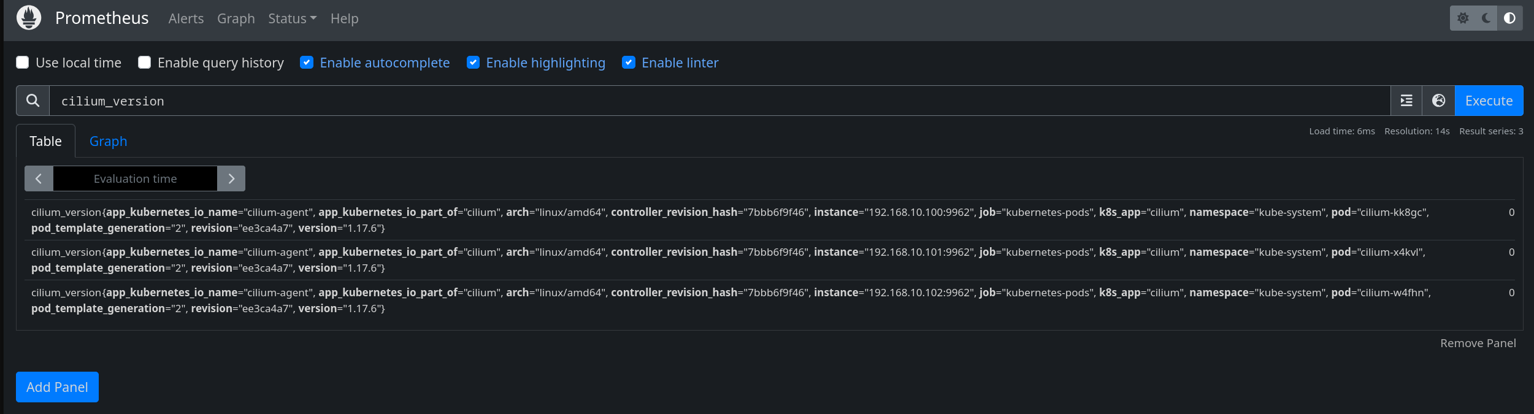Format the expression with the indent icon
The width and height of the screenshot is (1534, 414).
click(1406, 101)
